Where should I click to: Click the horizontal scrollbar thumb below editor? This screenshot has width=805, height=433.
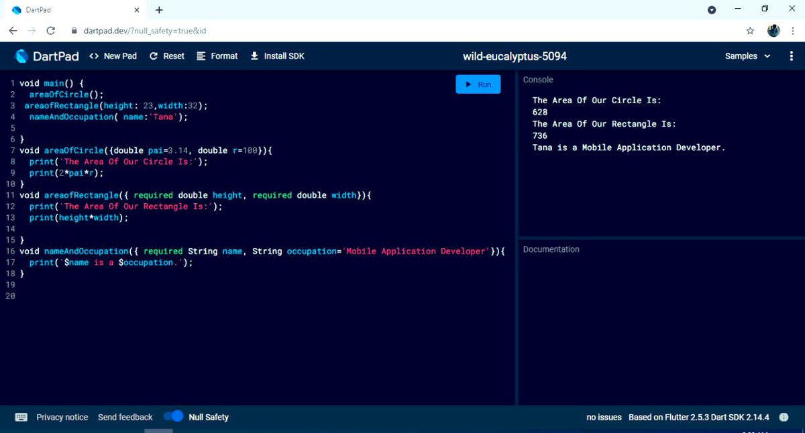point(159,430)
